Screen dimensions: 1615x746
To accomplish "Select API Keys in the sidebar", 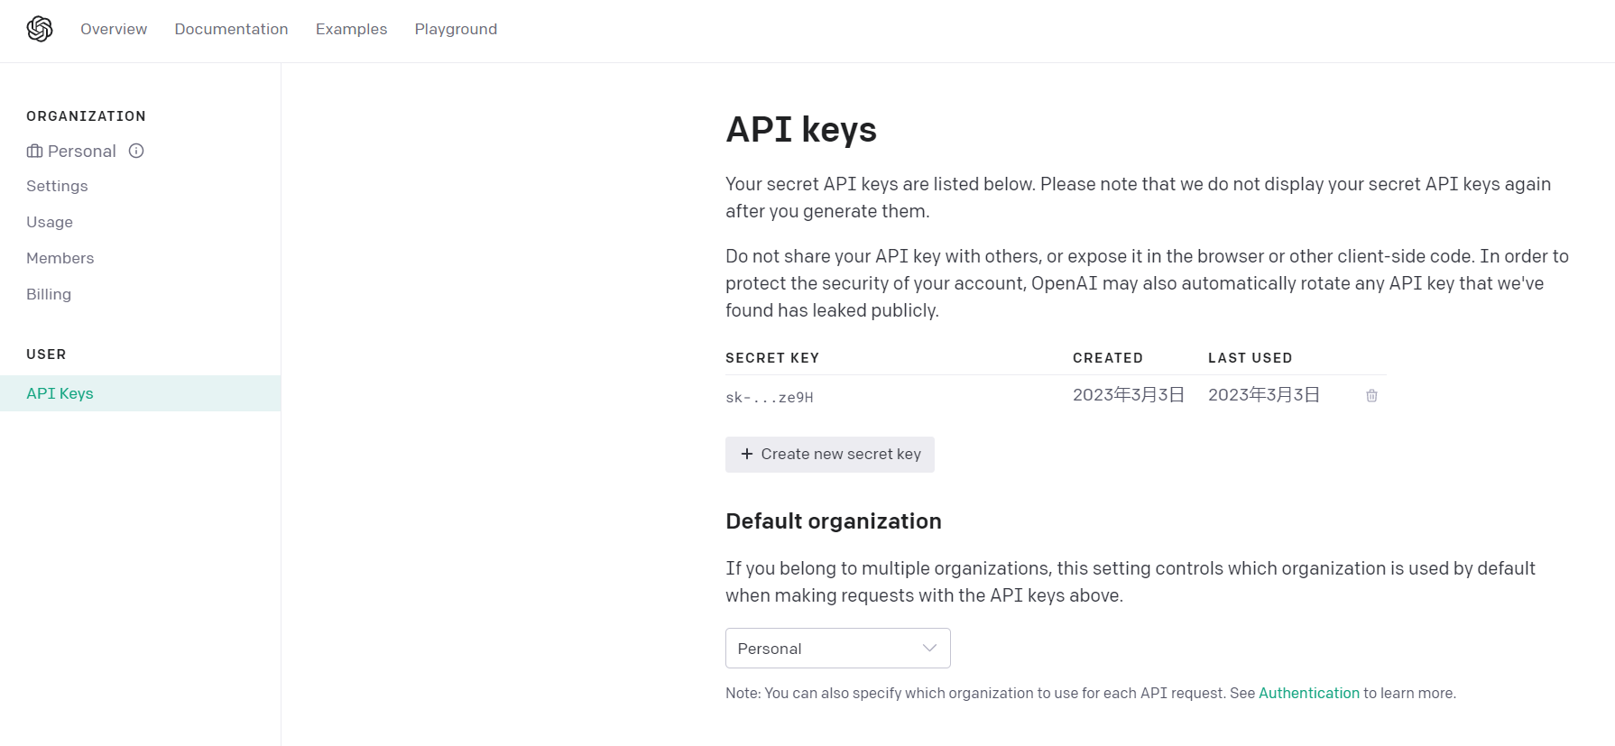I will click(x=60, y=393).
